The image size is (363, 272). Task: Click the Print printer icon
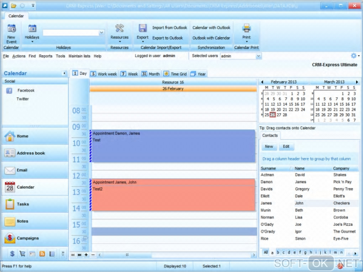246,28
